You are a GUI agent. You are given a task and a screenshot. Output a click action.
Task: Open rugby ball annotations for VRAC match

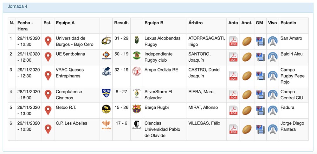coord(247,76)
